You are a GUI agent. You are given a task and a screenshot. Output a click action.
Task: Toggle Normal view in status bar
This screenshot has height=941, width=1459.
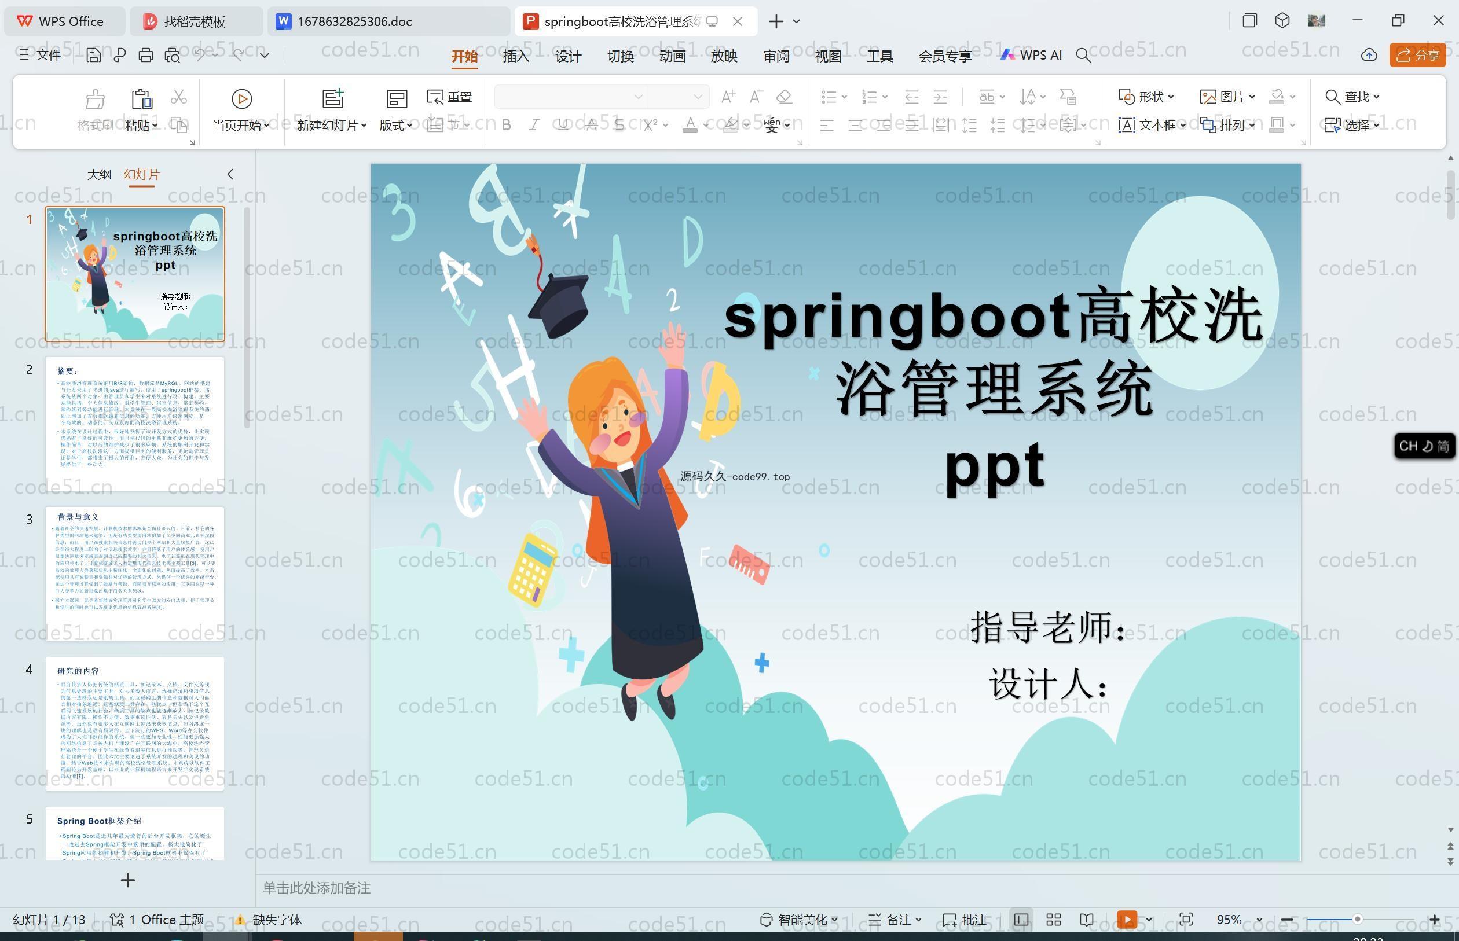click(1021, 920)
